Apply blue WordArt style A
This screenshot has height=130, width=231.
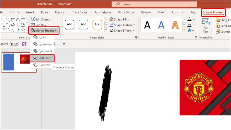tap(161, 25)
